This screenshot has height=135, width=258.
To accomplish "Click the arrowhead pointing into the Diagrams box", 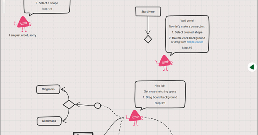I will coord(63,89).
